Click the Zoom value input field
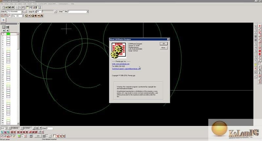Viewport: 262px width, 141px height. (x=50, y=128)
